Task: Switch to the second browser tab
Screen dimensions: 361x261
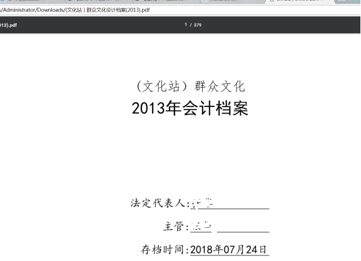Action: (x=98, y=1)
